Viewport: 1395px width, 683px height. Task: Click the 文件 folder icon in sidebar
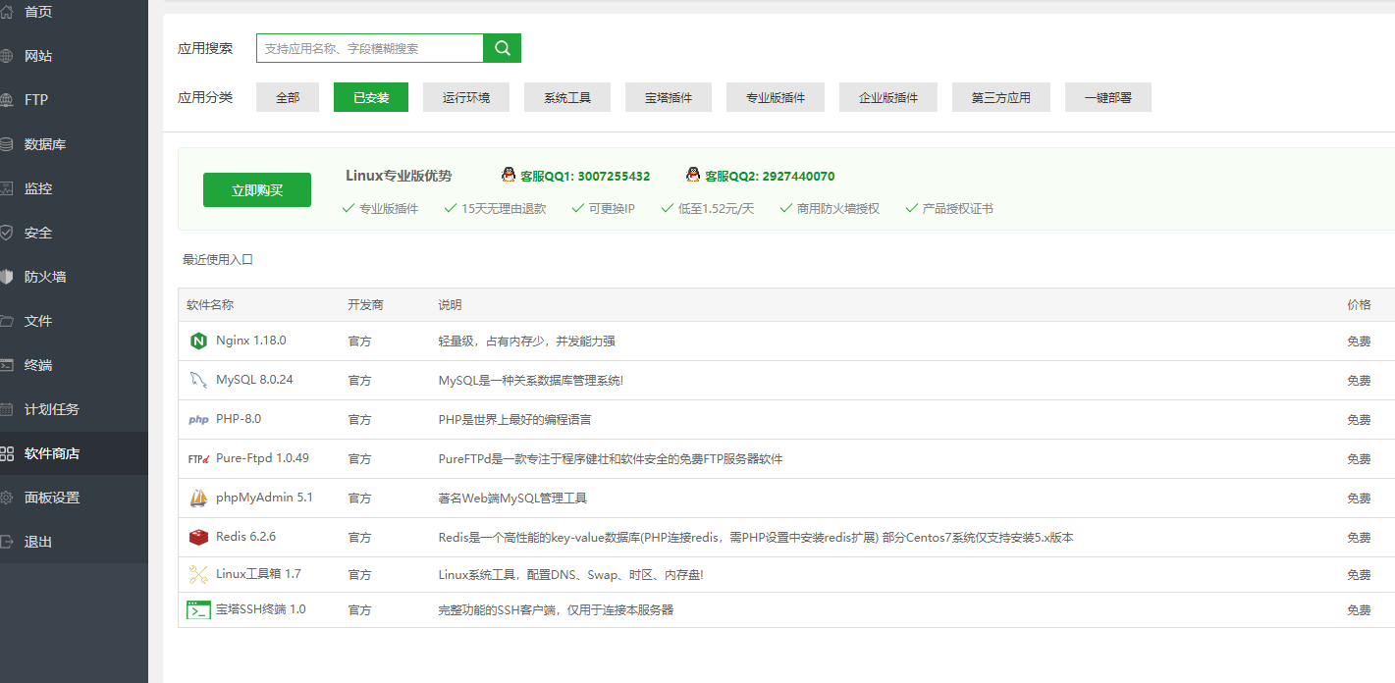(x=6, y=321)
